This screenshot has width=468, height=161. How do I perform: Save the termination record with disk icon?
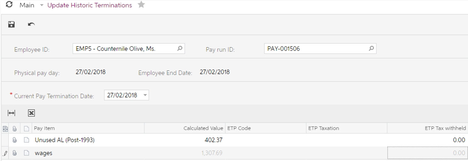(12, 24)
